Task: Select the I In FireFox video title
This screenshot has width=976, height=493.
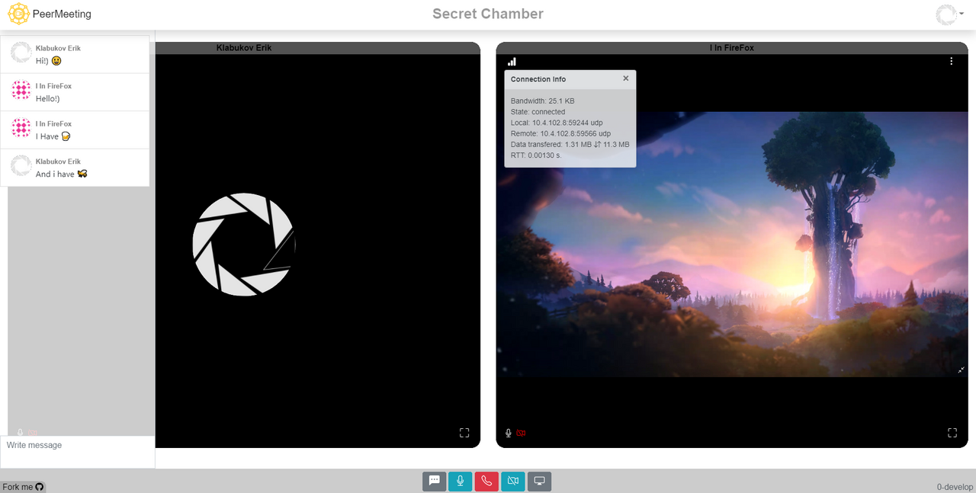Action: point(732,48)
